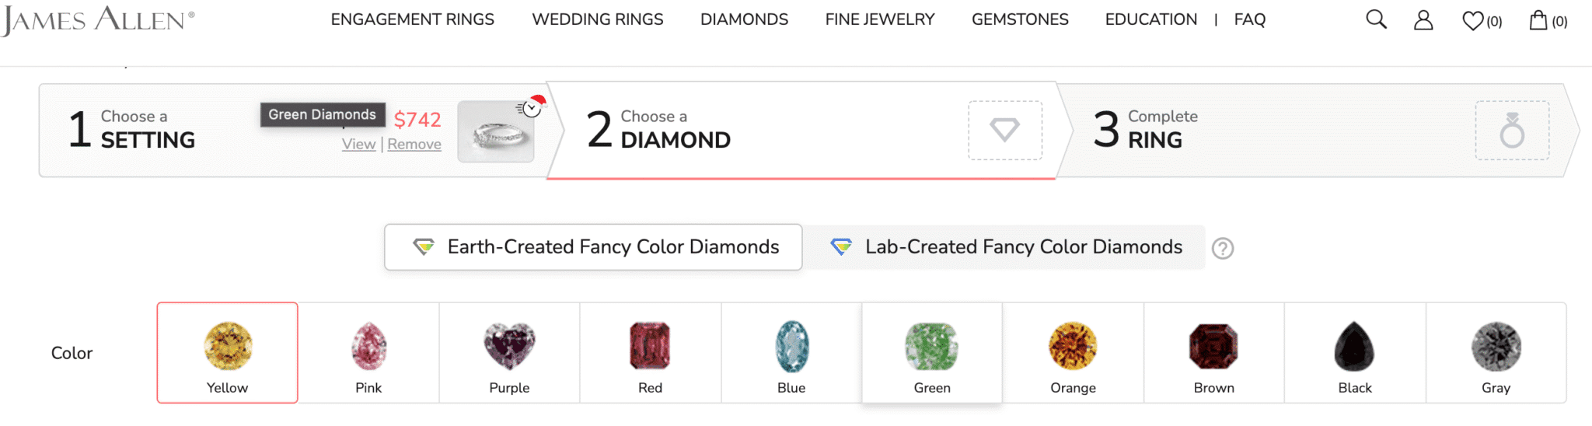Viewport: 1592px width, 426px height.
Task: Select the Yellow diamond color
Action: pyautogui.click(x=227, y=353)
